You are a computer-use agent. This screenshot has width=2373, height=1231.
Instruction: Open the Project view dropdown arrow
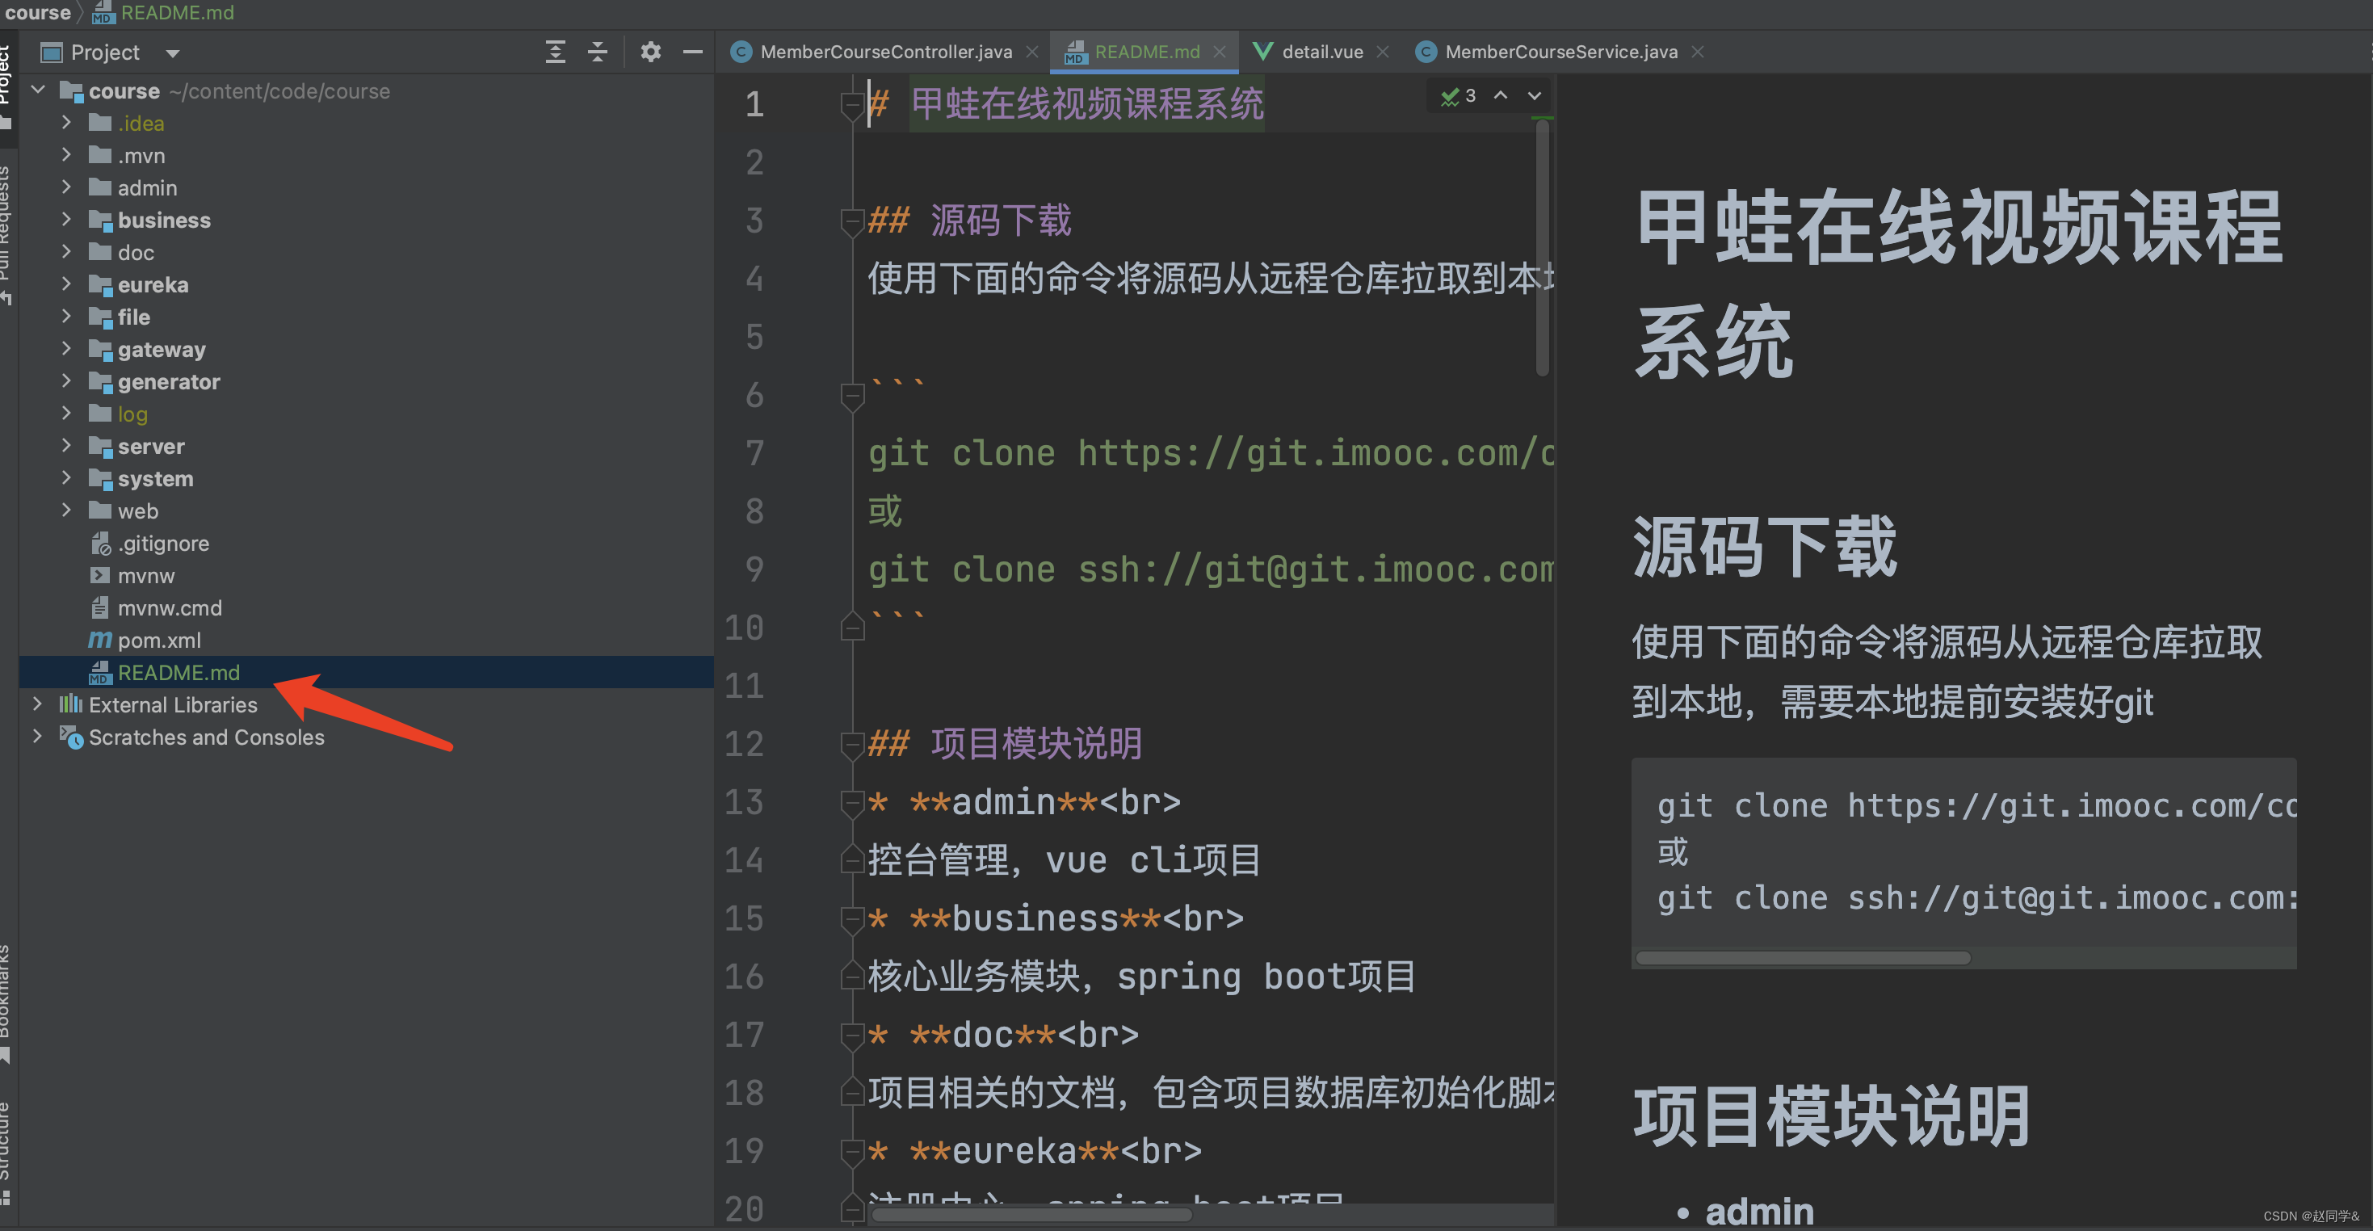[x=172, y=53]
